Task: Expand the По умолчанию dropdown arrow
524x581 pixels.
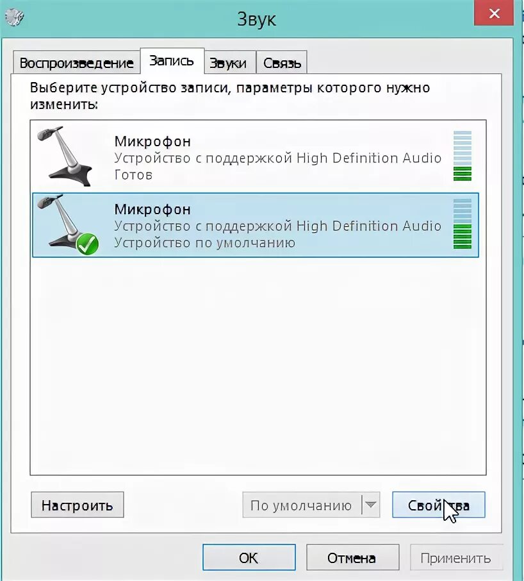Action: coord(371,505)
